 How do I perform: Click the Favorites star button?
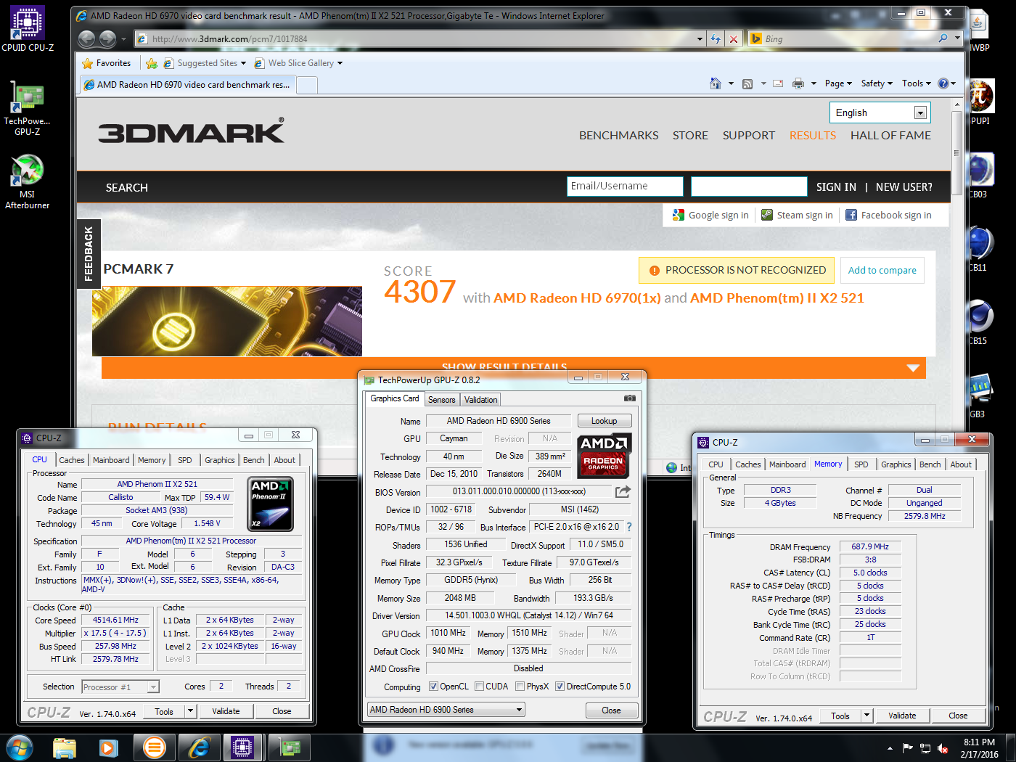pyautogui.click(x=107, y=63)
